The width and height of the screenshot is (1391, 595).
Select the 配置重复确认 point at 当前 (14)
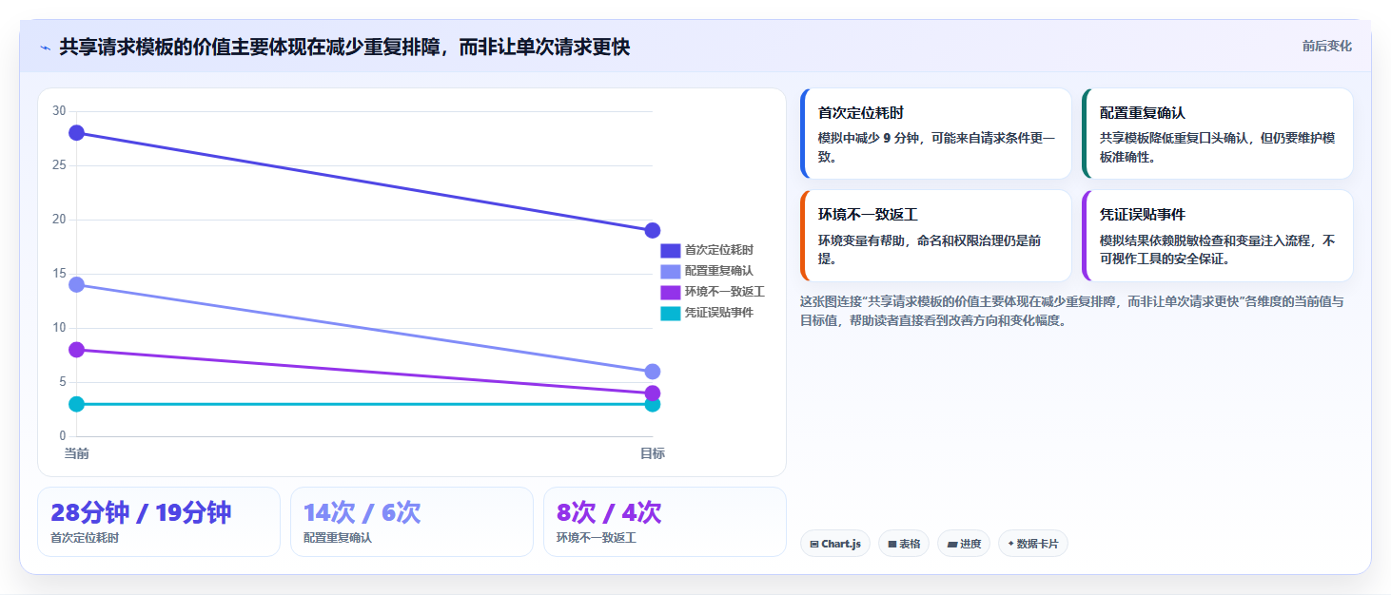coord(77,284)
